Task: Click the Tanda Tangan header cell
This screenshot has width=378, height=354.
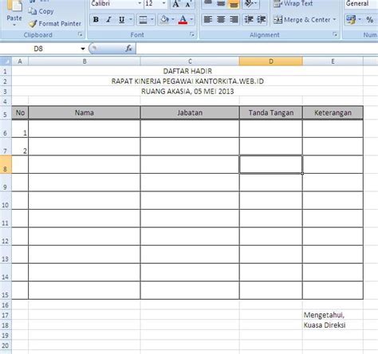Action: click(x=271, y=112)
